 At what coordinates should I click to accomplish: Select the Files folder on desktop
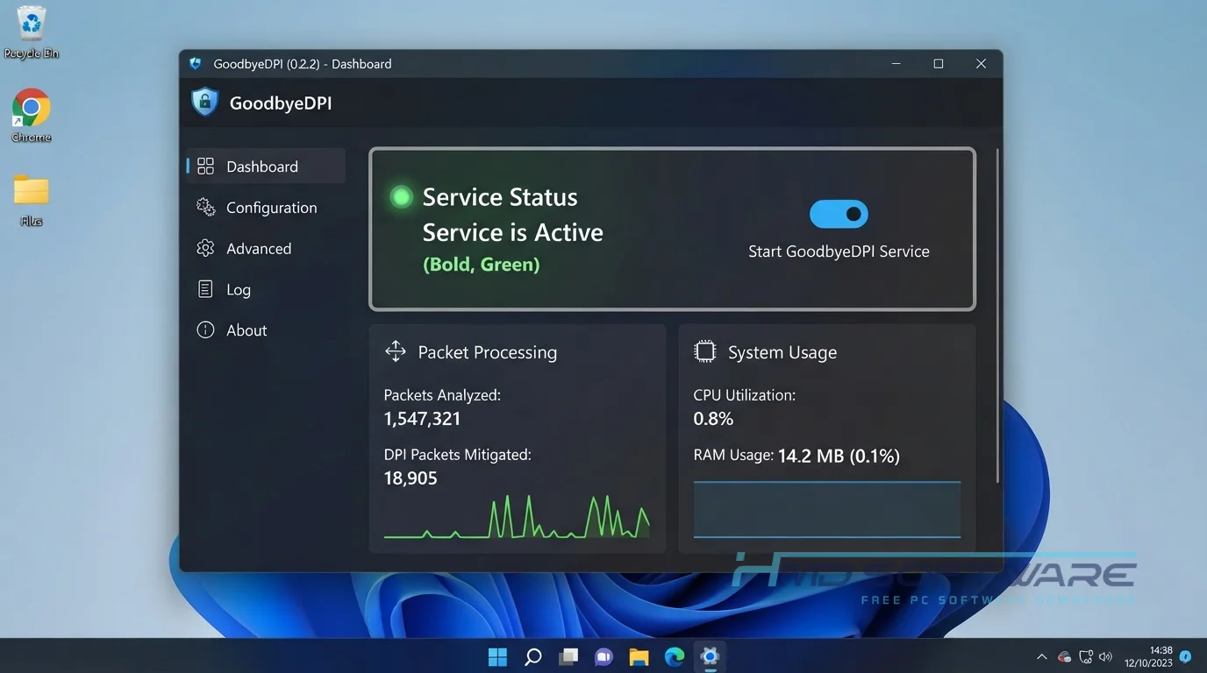[32, 200]
